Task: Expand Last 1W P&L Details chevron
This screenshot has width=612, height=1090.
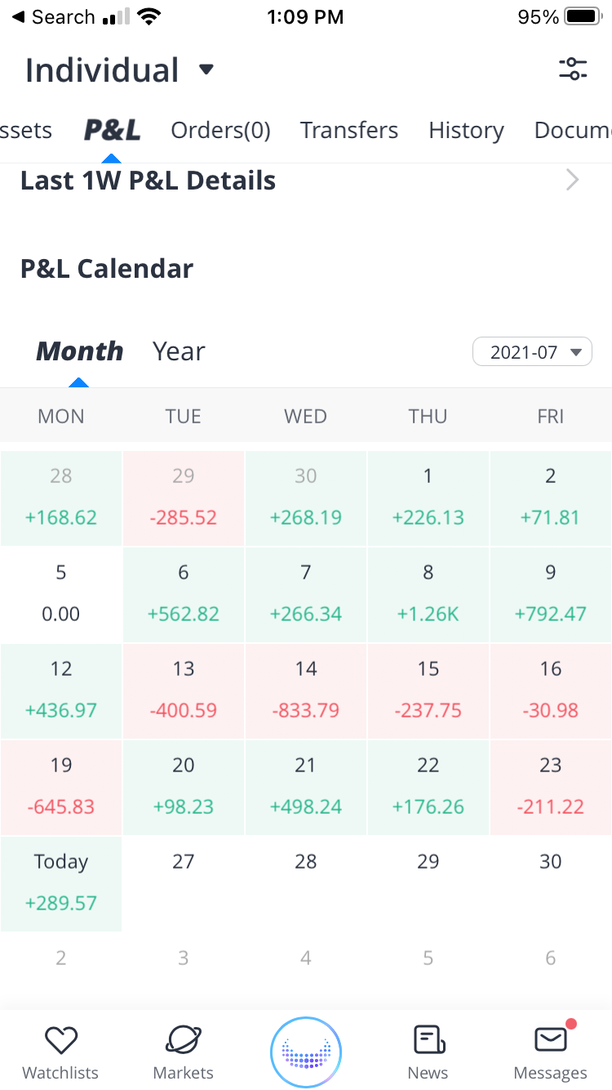Action: pos(573,181)
